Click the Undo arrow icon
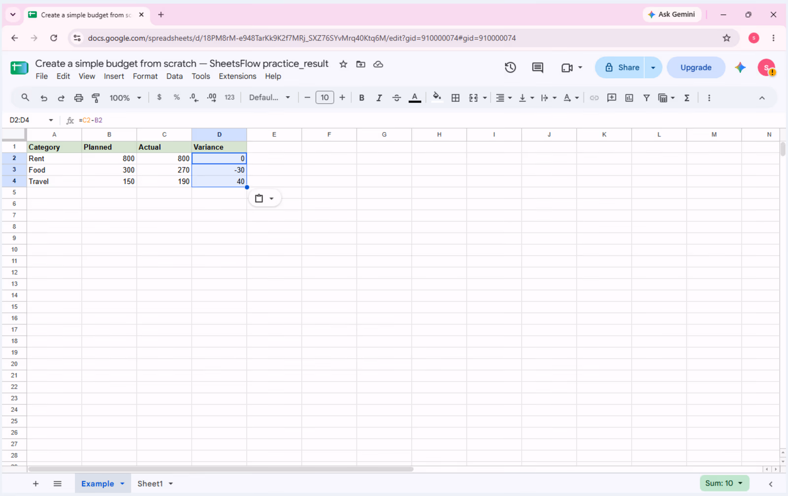The height and width of the screenshot is (496, 788). tap(44, 98)
